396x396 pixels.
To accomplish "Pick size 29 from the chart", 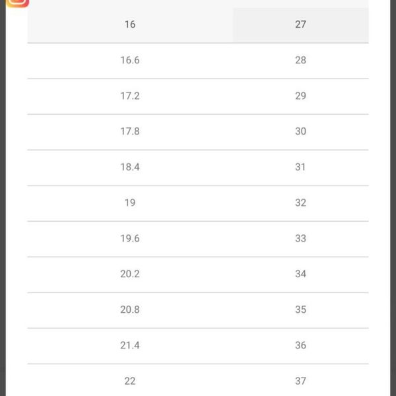I will 300,96.
